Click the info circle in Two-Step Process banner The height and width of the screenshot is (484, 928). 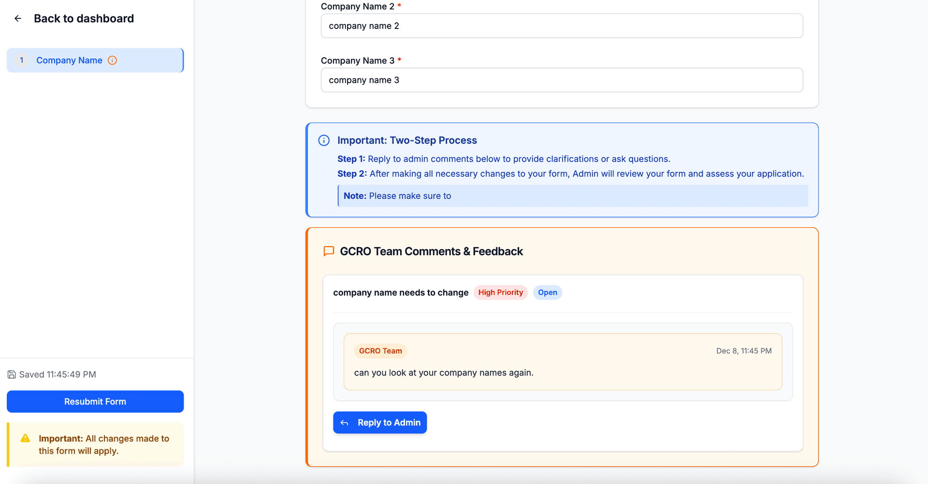(x=324, y=140)
